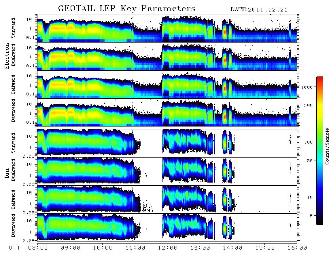Click the Ion "Duskward" panel label
Screen dimensions: 329x253
[x=13, y=170]
